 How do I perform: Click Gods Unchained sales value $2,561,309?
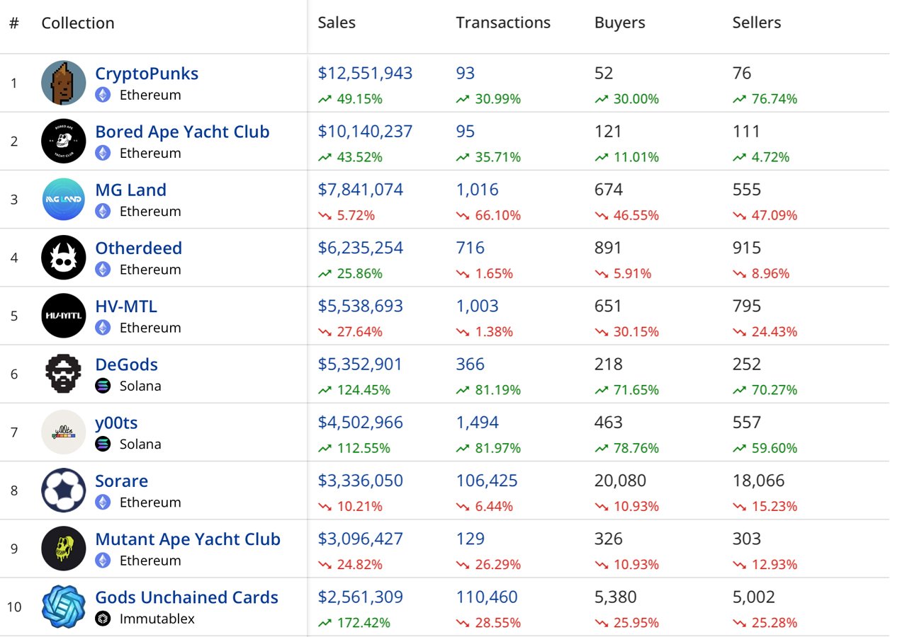point(361,597)
